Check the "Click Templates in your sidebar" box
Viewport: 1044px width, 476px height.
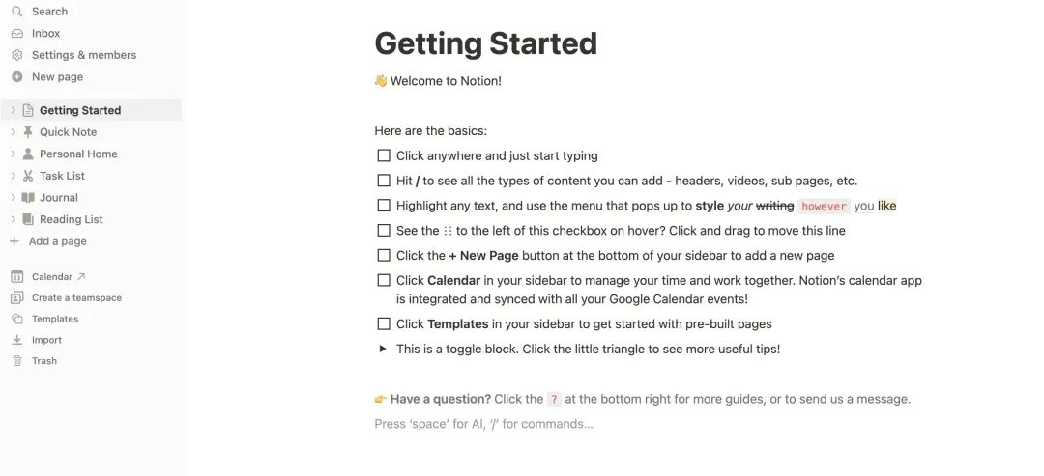384,323
